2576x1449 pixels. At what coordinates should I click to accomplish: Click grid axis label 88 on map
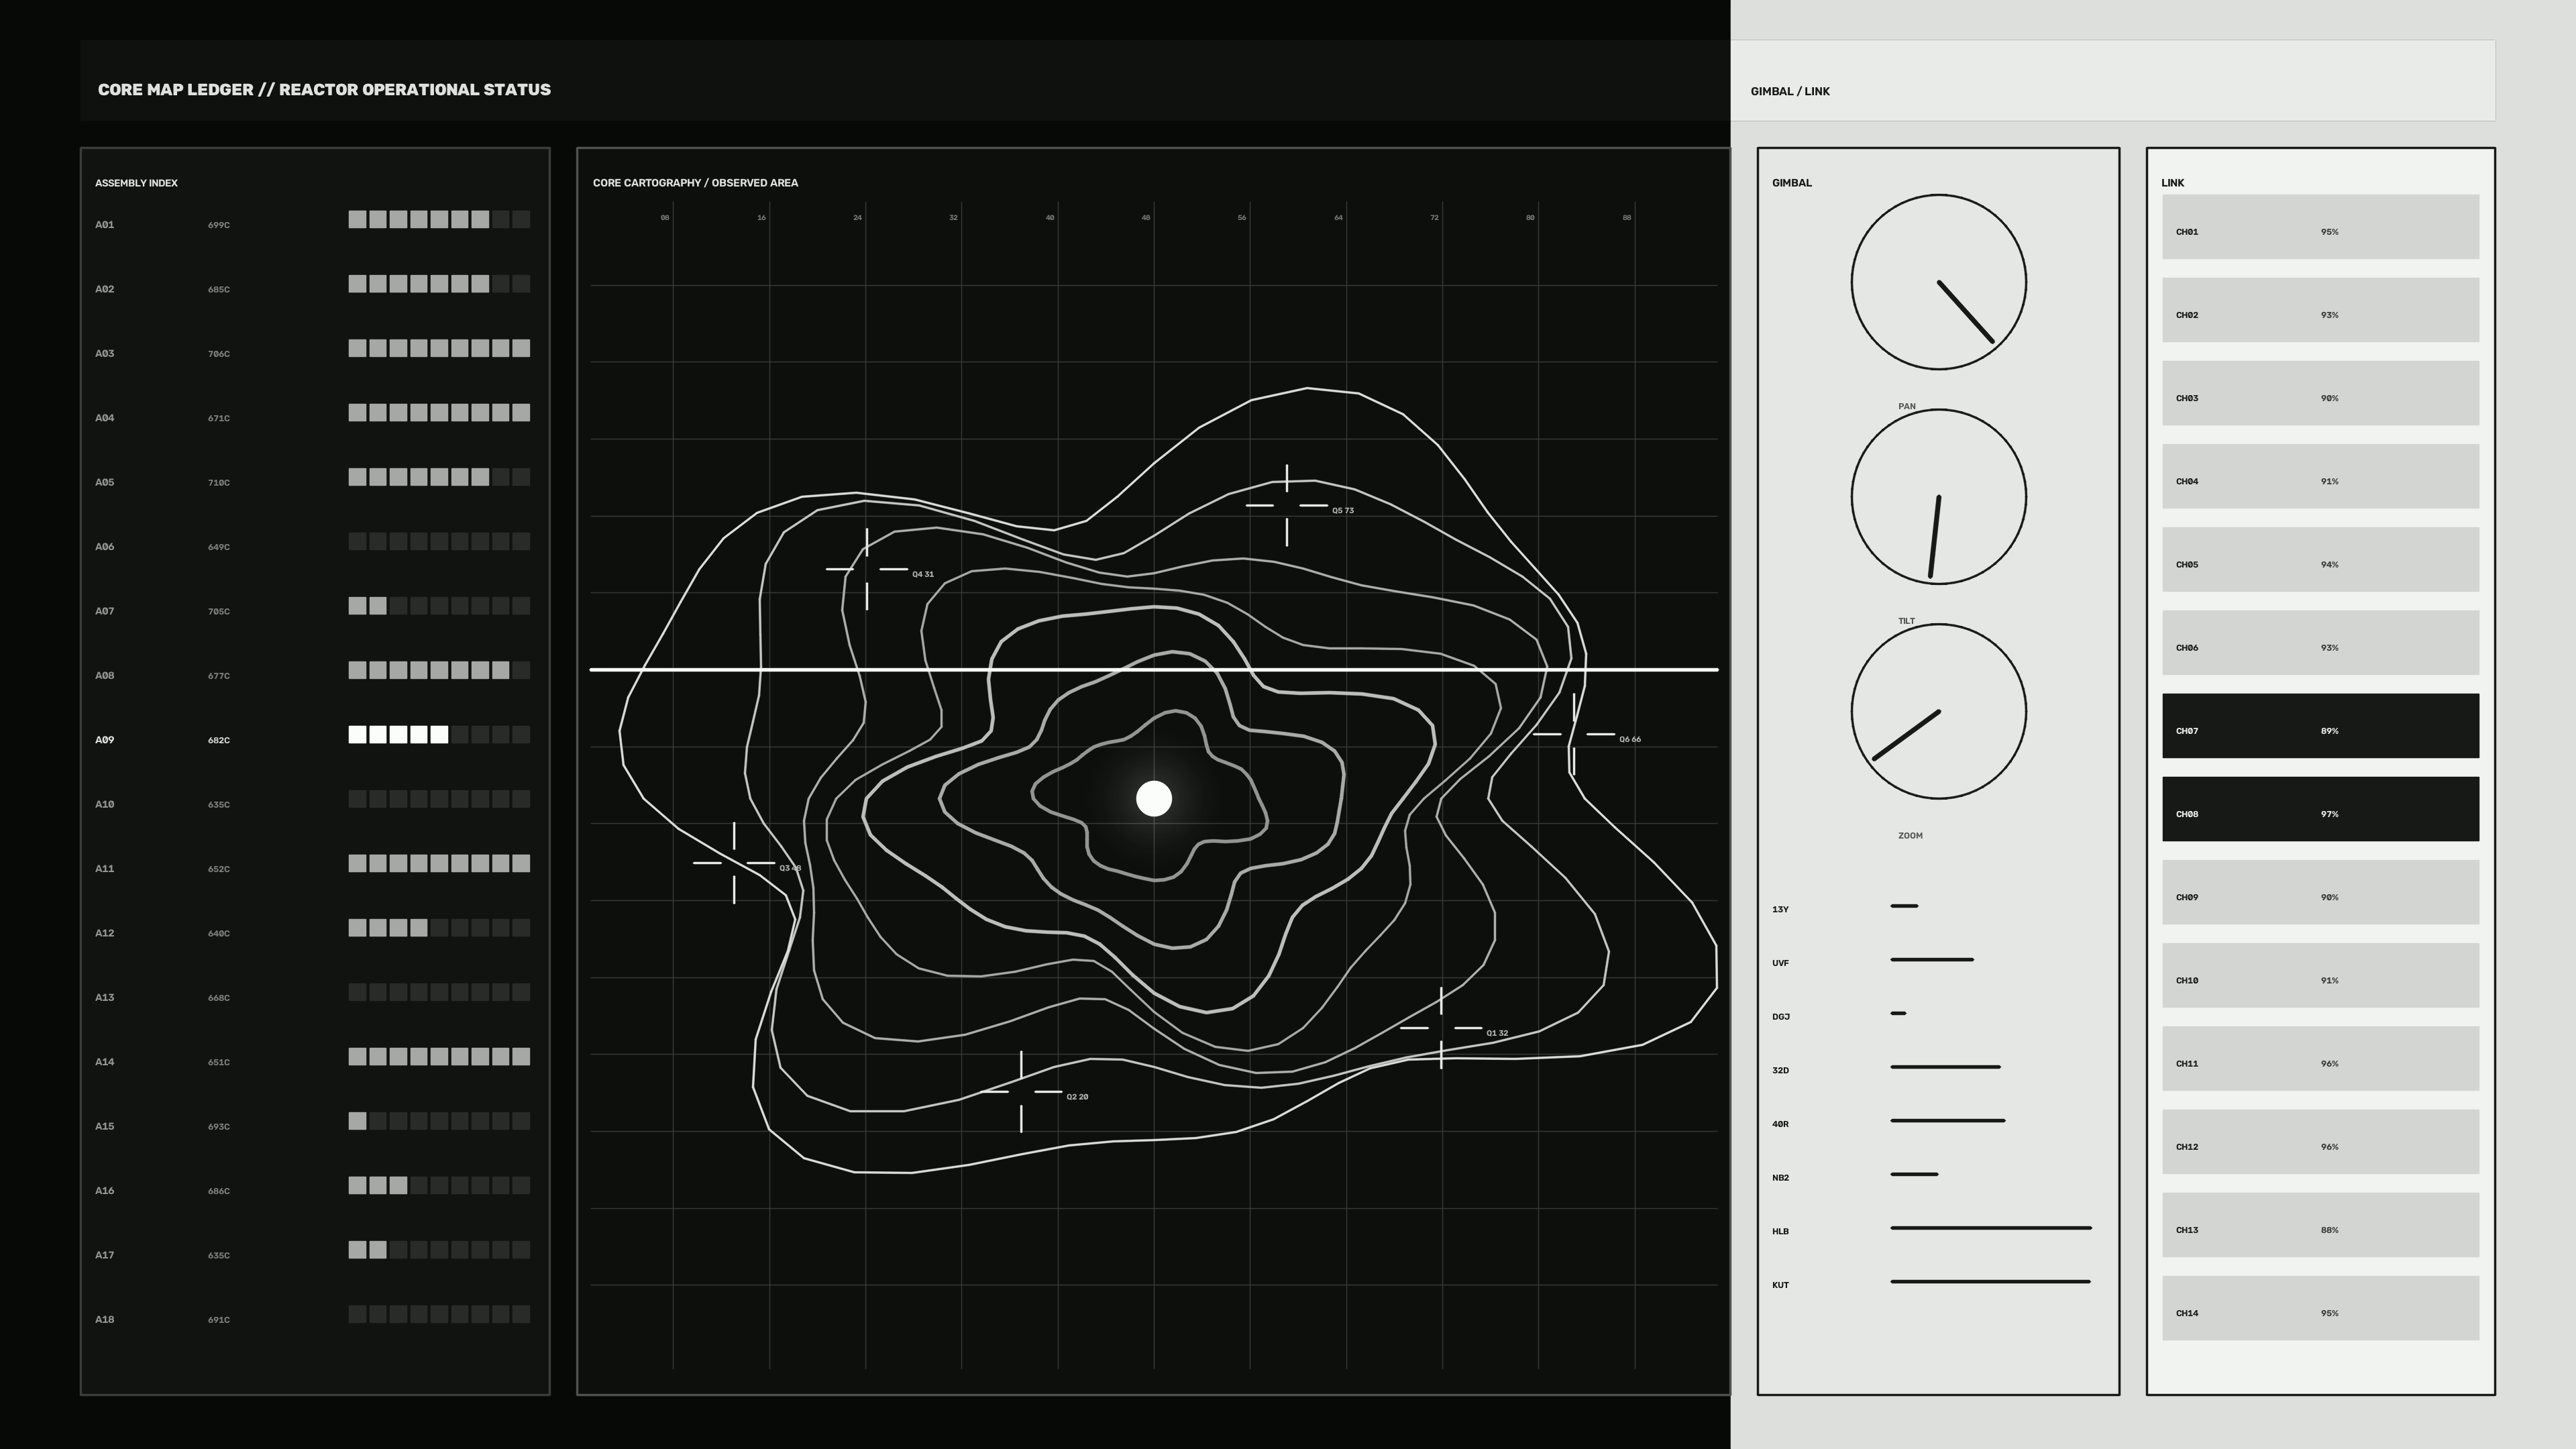pos(1627,217)
